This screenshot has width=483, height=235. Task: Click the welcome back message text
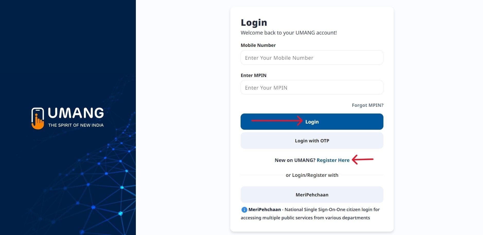point(288,33)
